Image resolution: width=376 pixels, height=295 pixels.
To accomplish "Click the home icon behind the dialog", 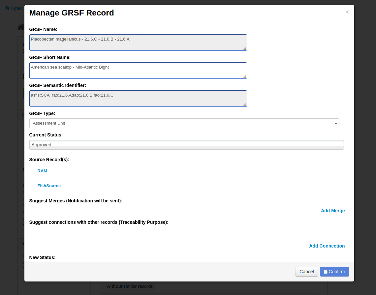I will tap(21, 27).
